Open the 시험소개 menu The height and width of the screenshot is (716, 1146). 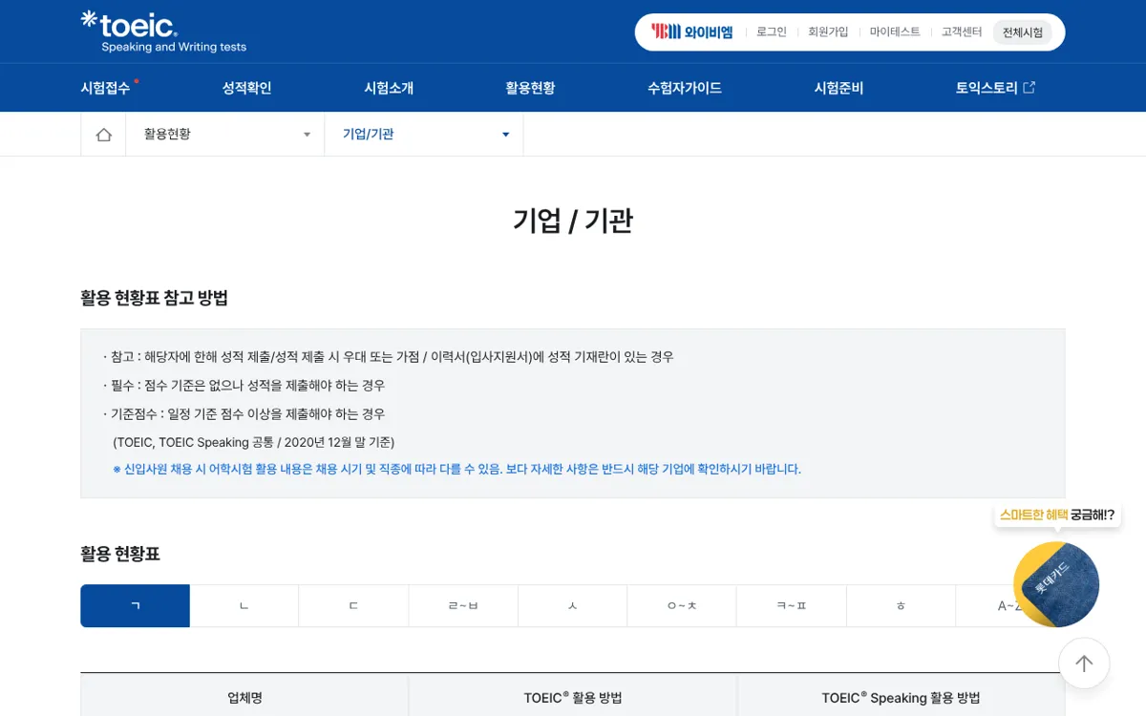[x=389, y=88]
